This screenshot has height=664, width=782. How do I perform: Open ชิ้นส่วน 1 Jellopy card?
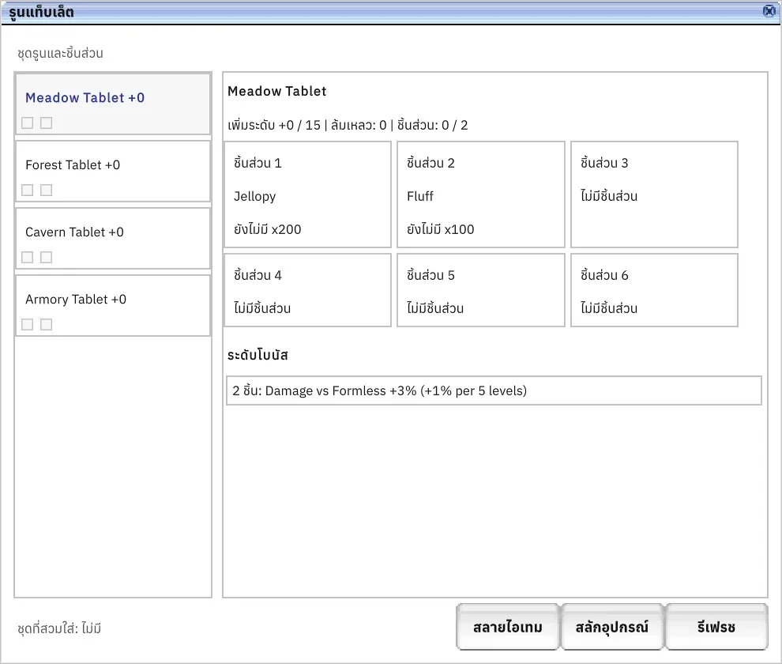pos(308,194)
